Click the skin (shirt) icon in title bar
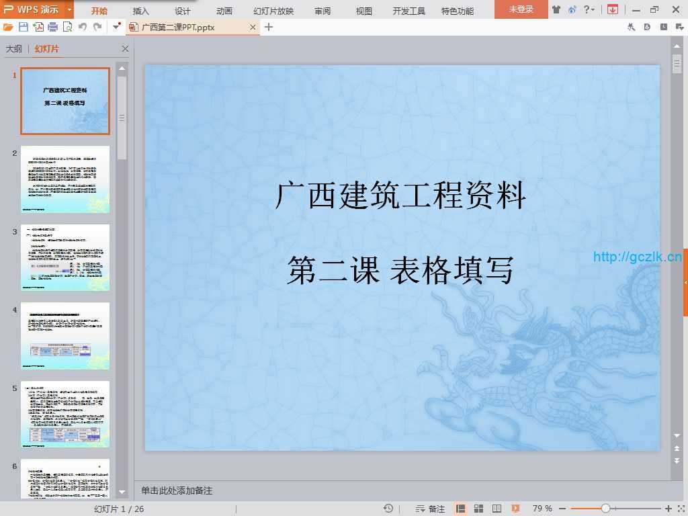Image resolution: width=688 pixels, height=516 pixels. (556, 9)
